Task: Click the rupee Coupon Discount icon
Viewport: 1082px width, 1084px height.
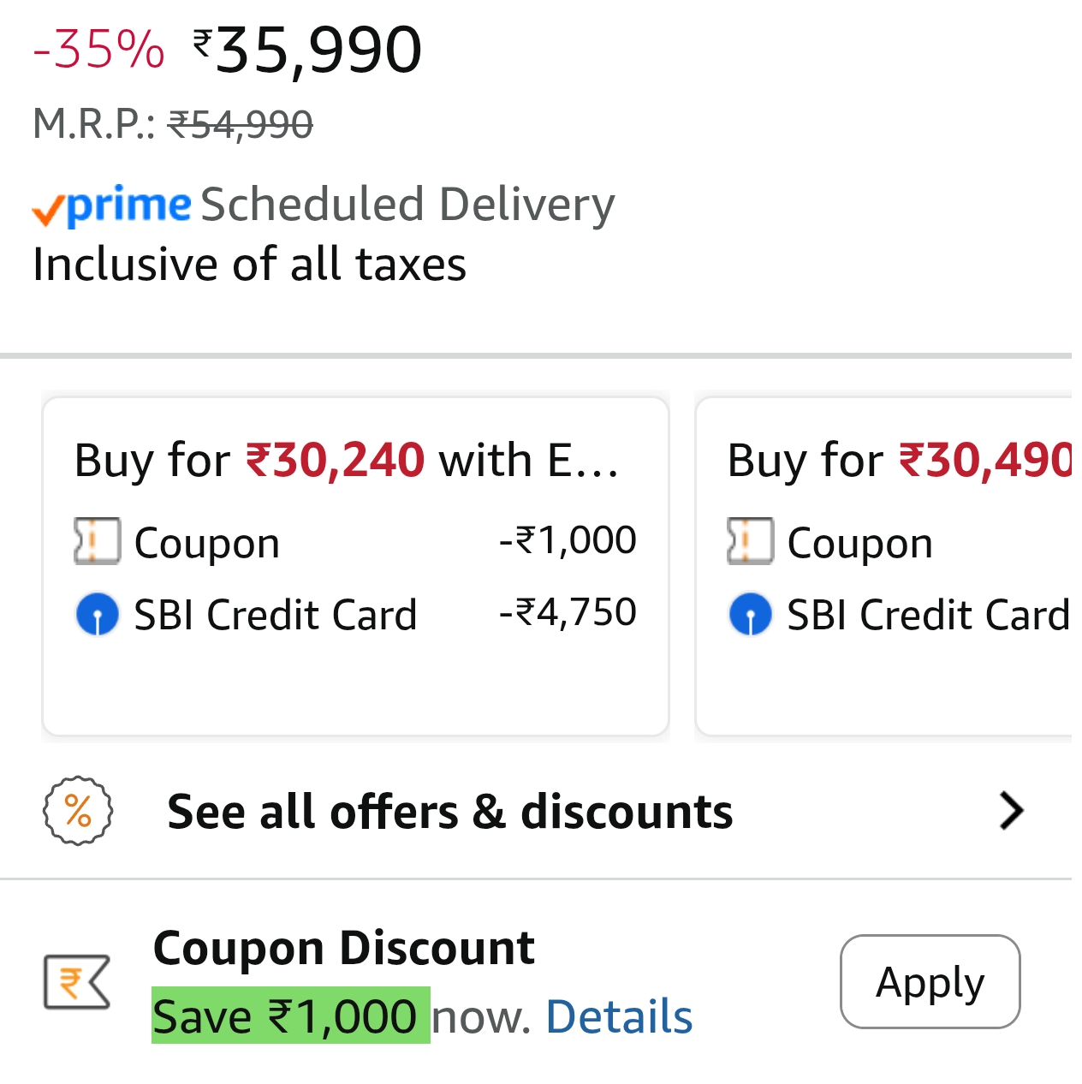Action: (x=77, y=981)
